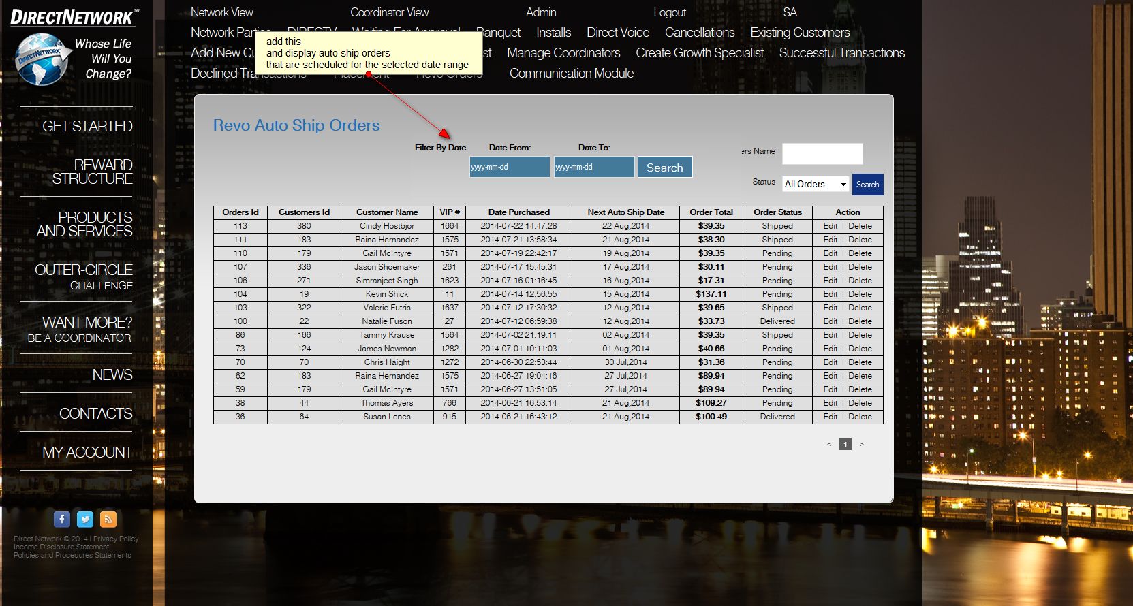The width and height of the screenshot is (1133, 606).
Task: Open WANT MORE? BE A COORDINATOR
Action: click(80, 329)
